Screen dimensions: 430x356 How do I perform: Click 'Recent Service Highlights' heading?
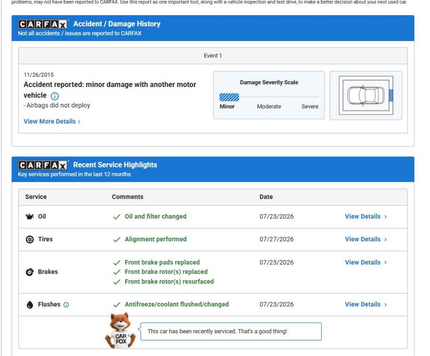coord(115,165)
